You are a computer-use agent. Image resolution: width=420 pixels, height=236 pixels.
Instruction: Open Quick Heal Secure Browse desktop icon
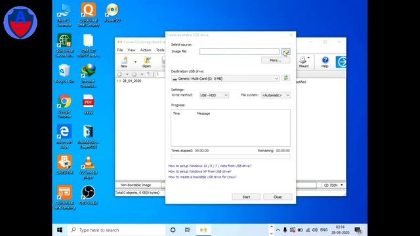click(x=64, y=45)
